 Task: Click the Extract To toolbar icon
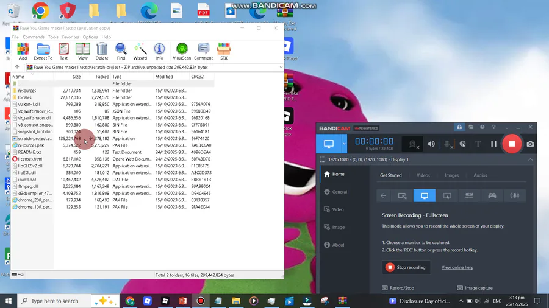pos(43,51)
